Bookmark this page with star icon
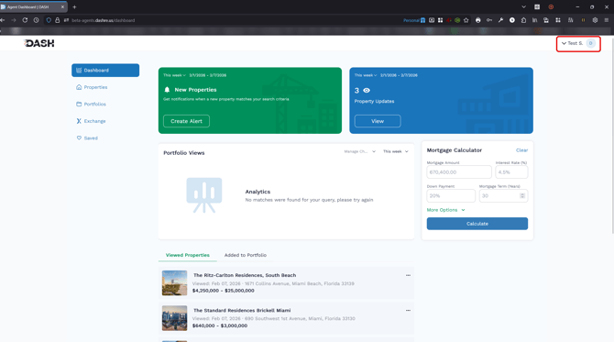Image resolution: width=614 pixels, height=342 pixels. (466, 20)
